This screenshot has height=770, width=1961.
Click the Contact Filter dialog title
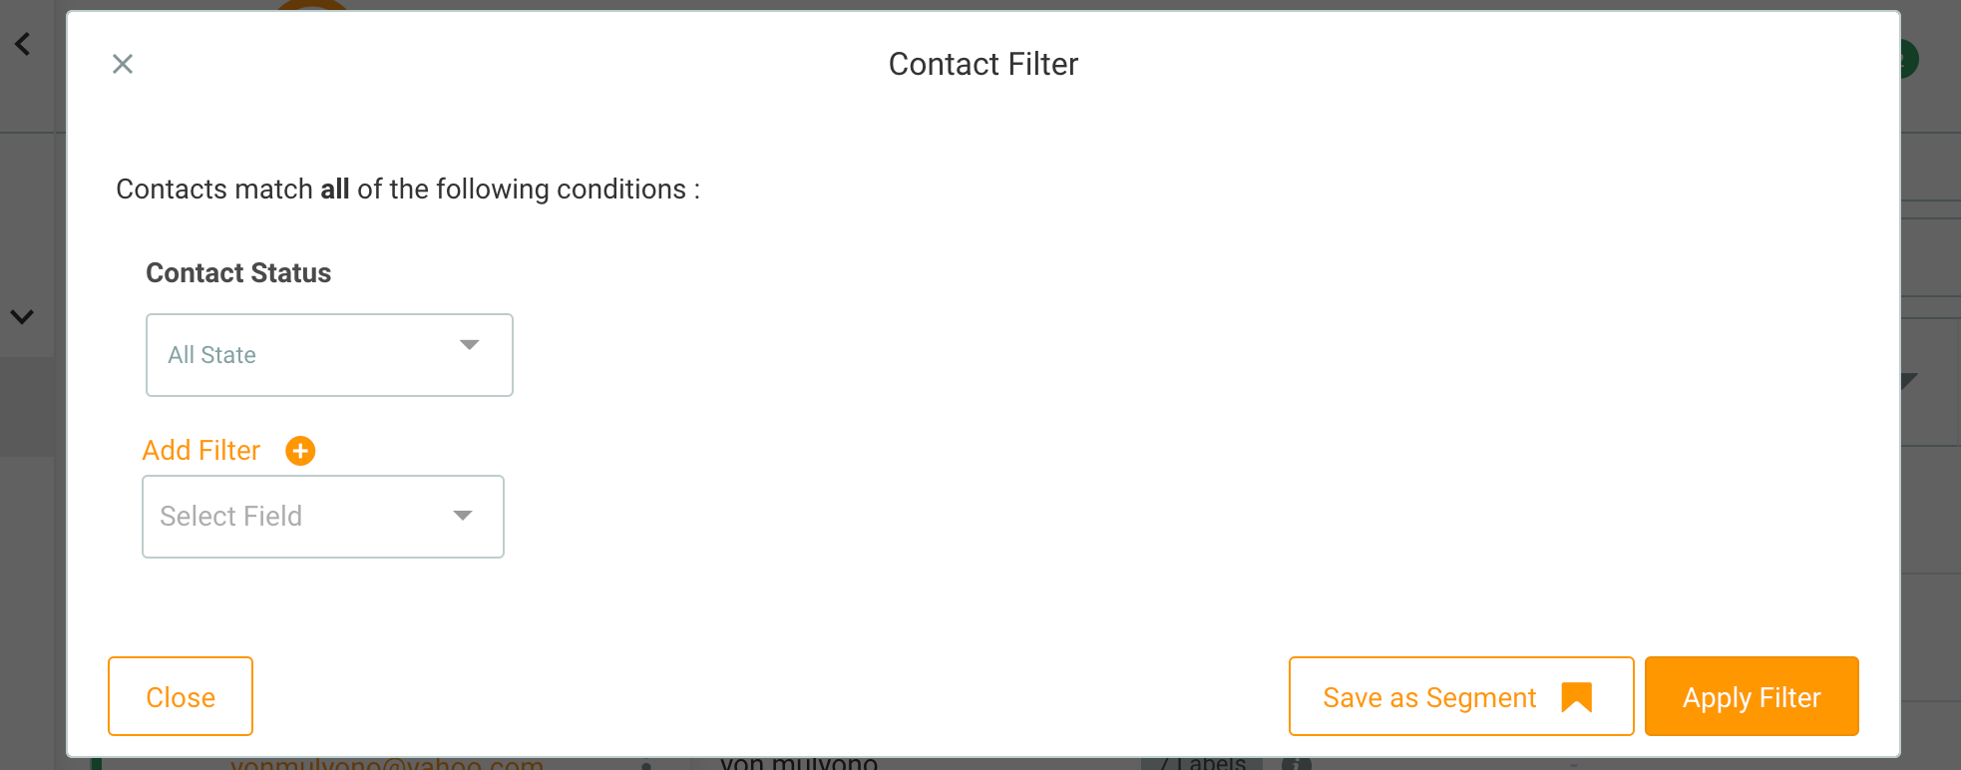pos(982,64)
